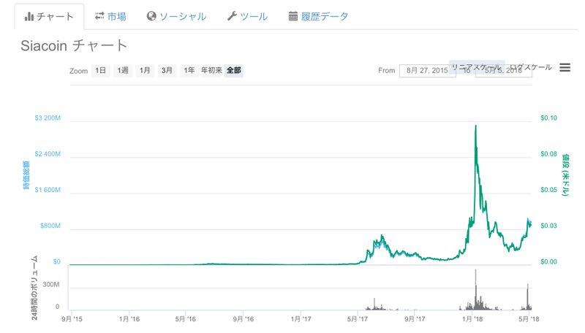Choose 年初来 year-to-date zoom

(x=211, y=71)
